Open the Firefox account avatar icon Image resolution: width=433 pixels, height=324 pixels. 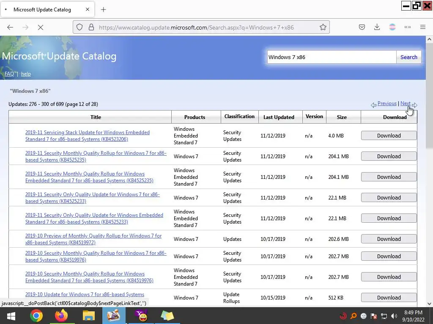pyautogui.click(x=392, y=27)
